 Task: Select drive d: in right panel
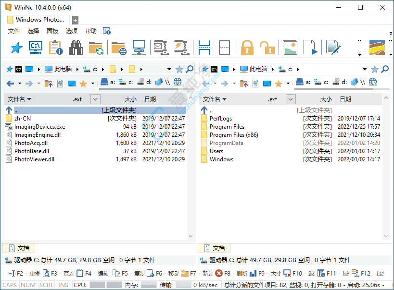pyautogui.click(x=340, y=82)
